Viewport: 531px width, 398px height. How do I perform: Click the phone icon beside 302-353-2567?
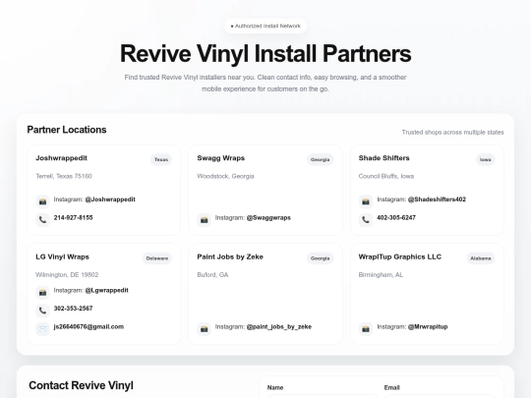[42, 311]
